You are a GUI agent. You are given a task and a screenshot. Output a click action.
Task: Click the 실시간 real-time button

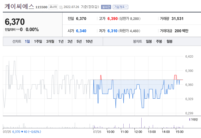[106, 7]
